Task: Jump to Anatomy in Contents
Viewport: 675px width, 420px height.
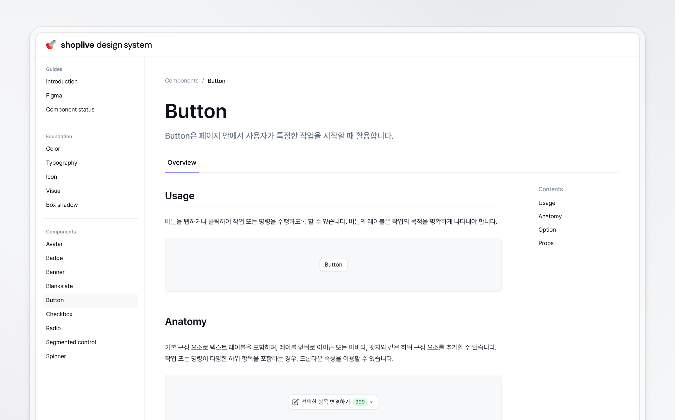Action: click(x=550, y=216)
